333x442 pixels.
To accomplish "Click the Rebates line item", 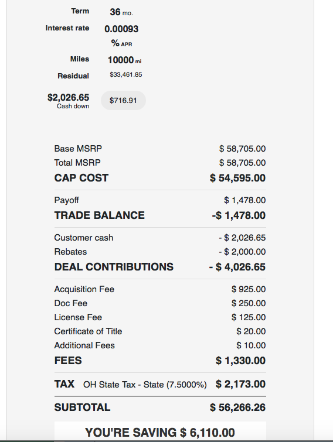I will click(159, 252).
